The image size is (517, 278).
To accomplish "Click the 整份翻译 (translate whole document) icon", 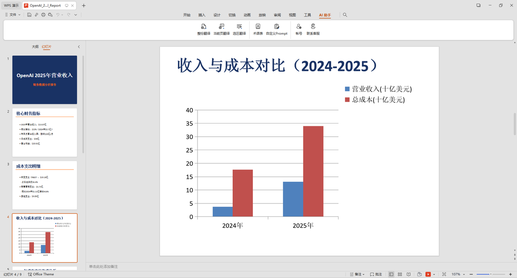I will point(204,26).
